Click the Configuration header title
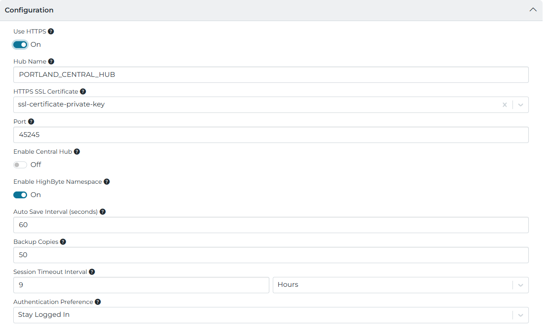The image size is (543, 331). point(29,10)
